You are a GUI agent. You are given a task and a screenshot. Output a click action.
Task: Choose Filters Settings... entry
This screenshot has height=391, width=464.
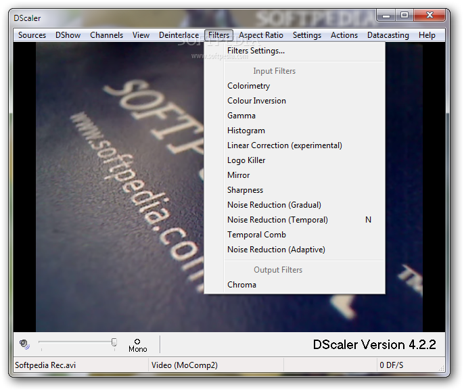pos(295,51)
